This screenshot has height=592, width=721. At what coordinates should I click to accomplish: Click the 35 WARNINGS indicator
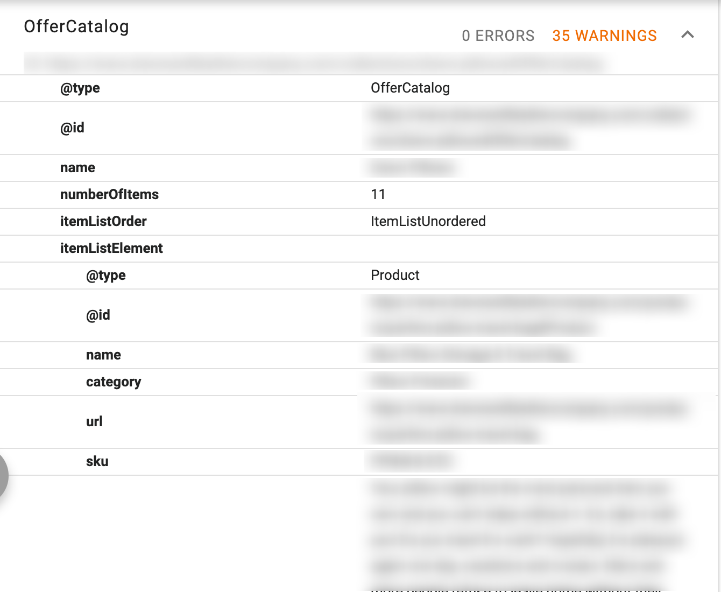pyautogui.click(x=604, y=36)
